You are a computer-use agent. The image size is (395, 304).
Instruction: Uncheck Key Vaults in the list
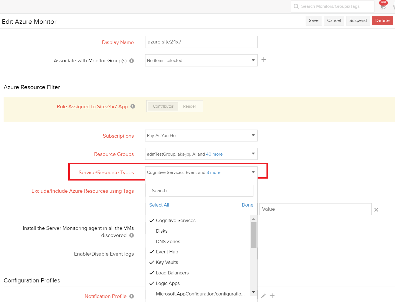[167, 262]
